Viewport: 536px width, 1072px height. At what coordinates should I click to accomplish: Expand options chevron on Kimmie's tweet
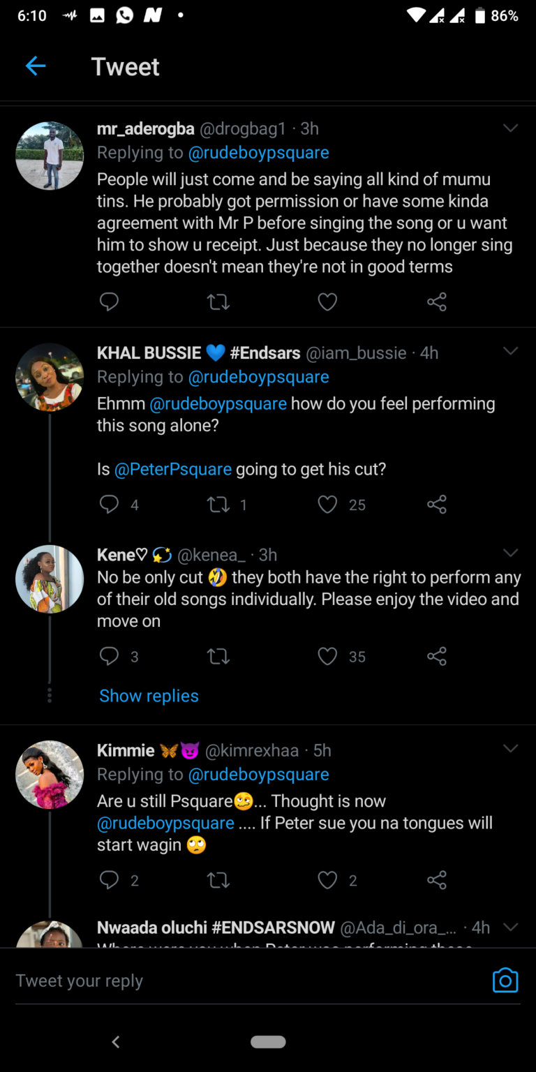(511, 749)
